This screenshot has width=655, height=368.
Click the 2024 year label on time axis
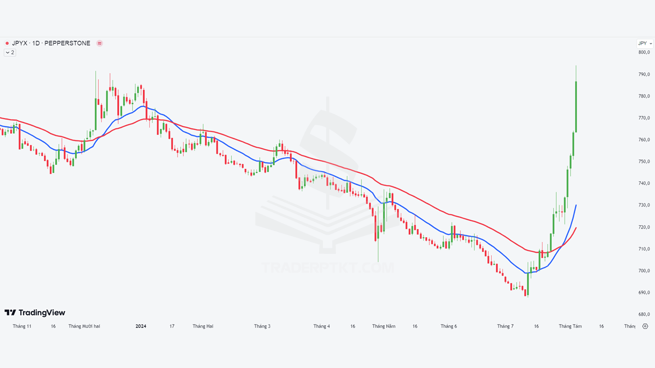coord(141,326)
